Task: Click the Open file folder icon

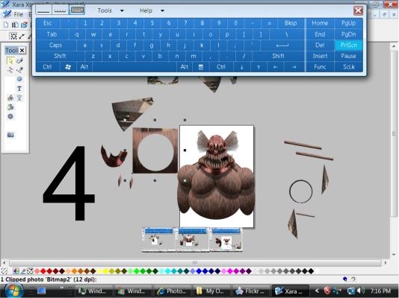Action: point(24,25)
